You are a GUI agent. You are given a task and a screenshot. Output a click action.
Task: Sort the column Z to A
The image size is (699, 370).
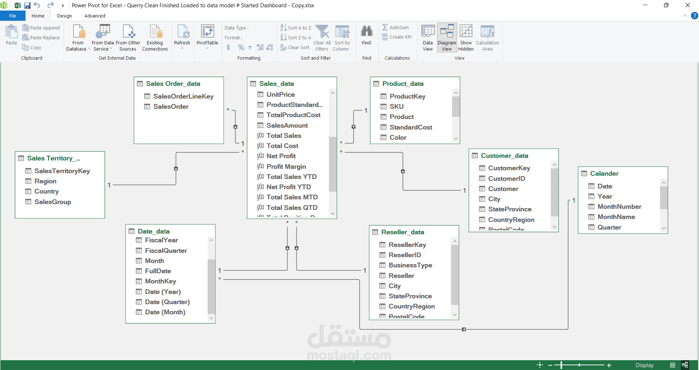pos(295,37)
